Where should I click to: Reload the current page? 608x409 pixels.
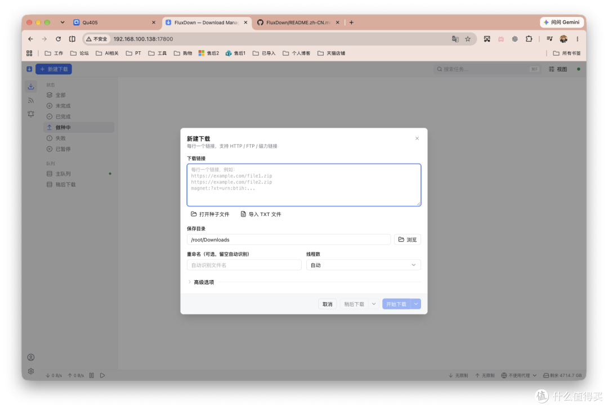point(58,39)
